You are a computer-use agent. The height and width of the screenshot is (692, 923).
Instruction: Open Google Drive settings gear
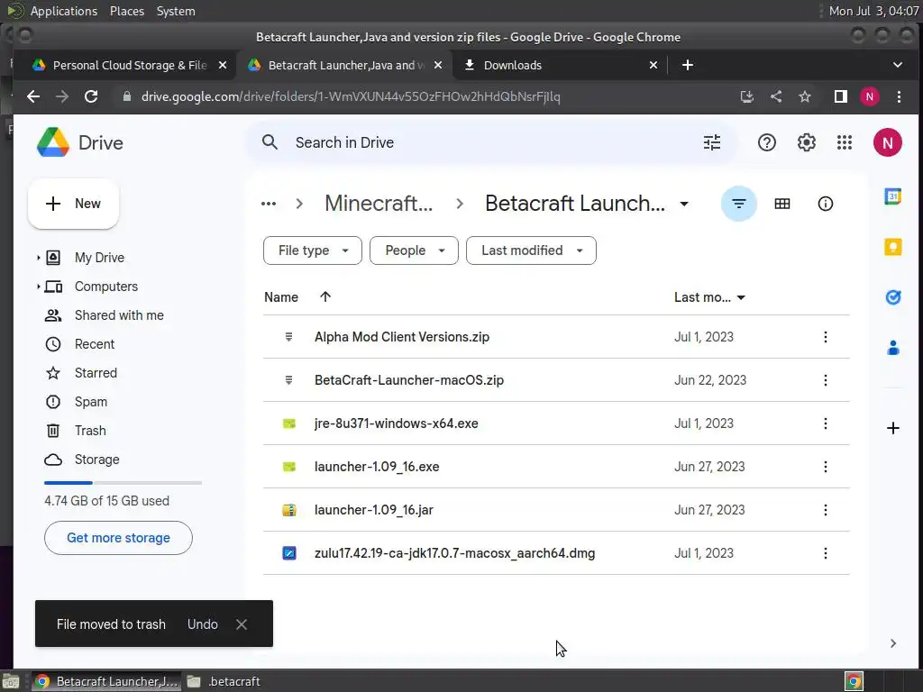click(806, 142)
